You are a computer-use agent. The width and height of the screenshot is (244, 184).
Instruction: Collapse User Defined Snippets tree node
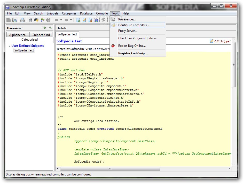[x=10, y=46]
